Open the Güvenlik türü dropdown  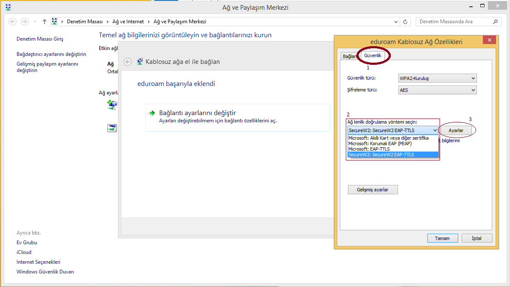click(x=437, y=78)
